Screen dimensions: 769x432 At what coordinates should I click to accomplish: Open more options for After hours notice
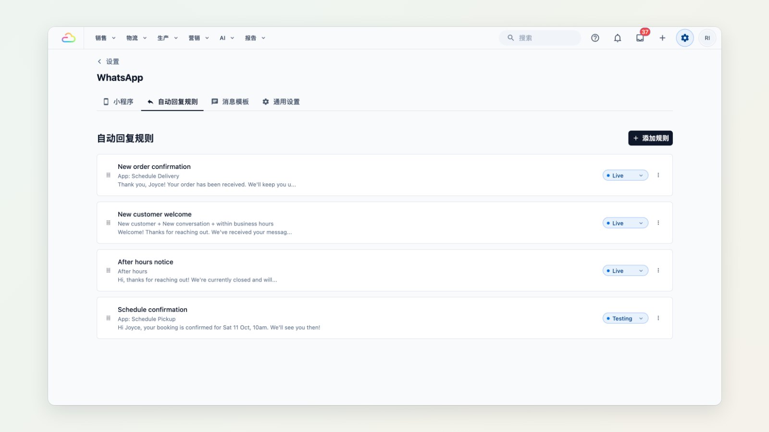pos(658,270)
